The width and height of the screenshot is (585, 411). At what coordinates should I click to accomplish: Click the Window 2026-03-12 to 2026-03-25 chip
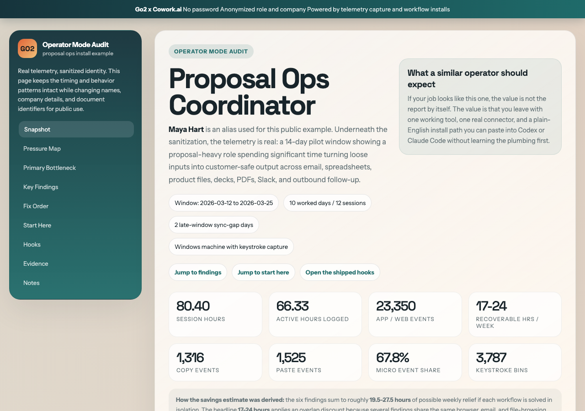pyautogui.click(x=224, y=203)
